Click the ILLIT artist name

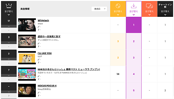[x=40, y=56]
